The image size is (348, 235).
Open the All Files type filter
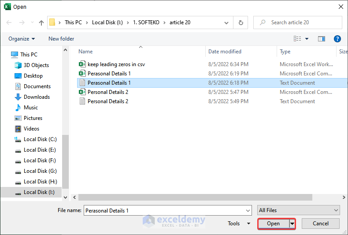coord(299,210)
